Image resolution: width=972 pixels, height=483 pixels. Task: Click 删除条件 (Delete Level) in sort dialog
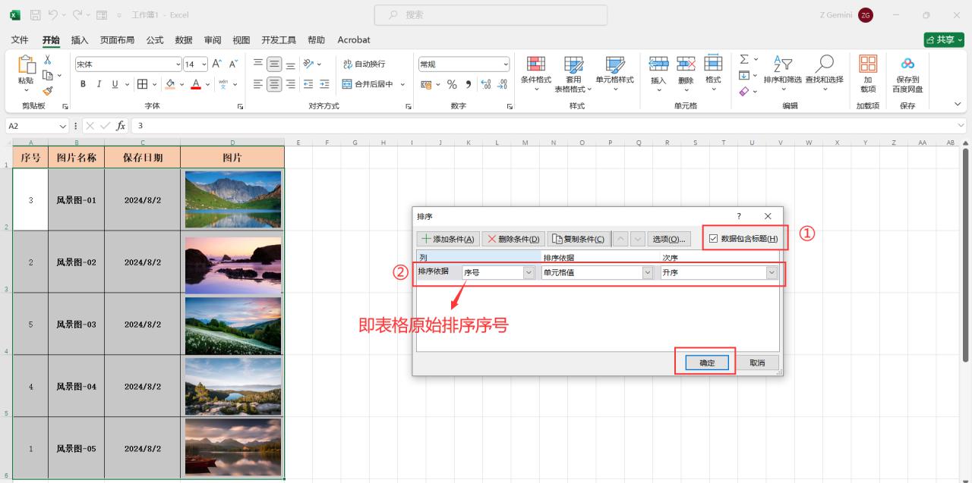coord(513,239)
